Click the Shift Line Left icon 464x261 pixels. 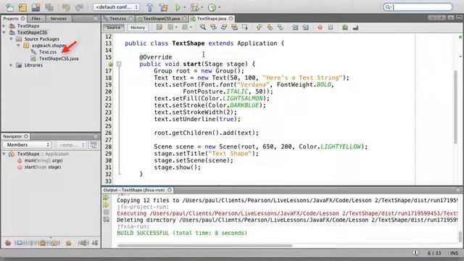pos(295,28)
